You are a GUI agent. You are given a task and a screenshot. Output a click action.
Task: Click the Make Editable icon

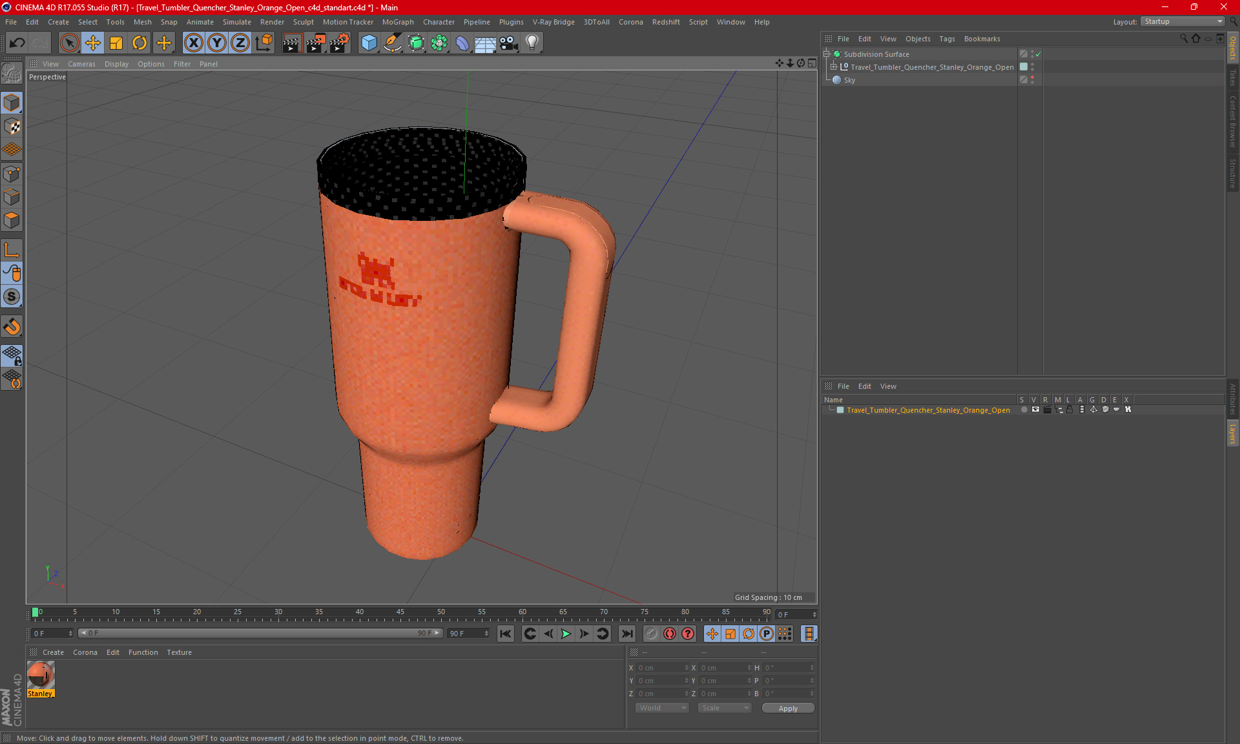click(x=12, y=74)
